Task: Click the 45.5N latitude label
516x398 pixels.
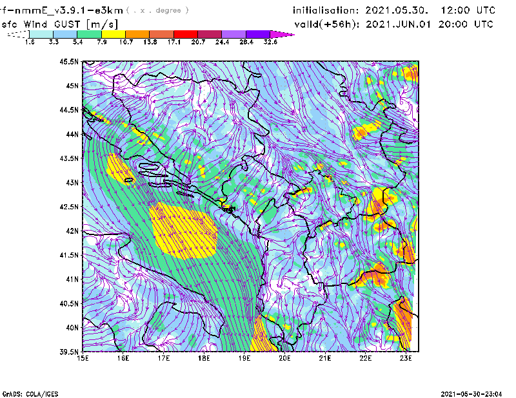Action: pos(69,61)
